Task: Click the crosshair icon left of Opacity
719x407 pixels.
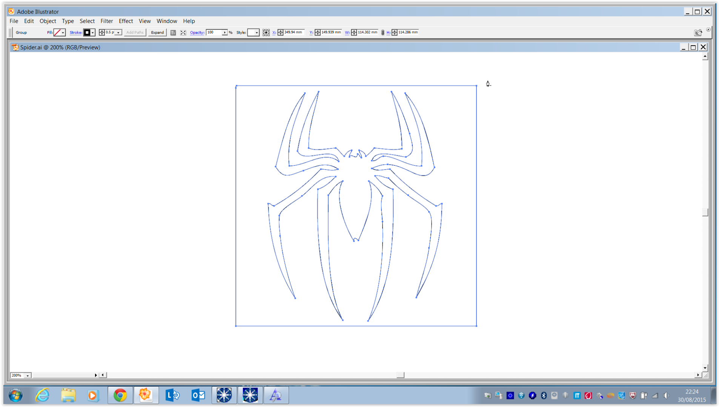Action: [183, 32]
